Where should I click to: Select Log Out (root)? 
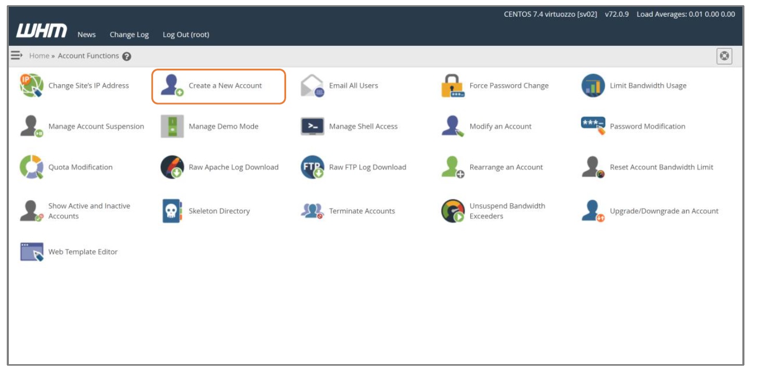(186, 35)
